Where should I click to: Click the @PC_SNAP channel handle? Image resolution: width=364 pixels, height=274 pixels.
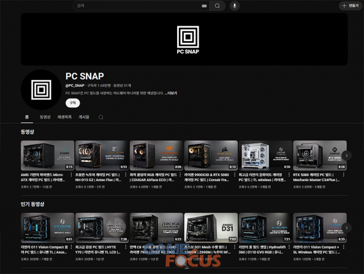click(75, 85)
